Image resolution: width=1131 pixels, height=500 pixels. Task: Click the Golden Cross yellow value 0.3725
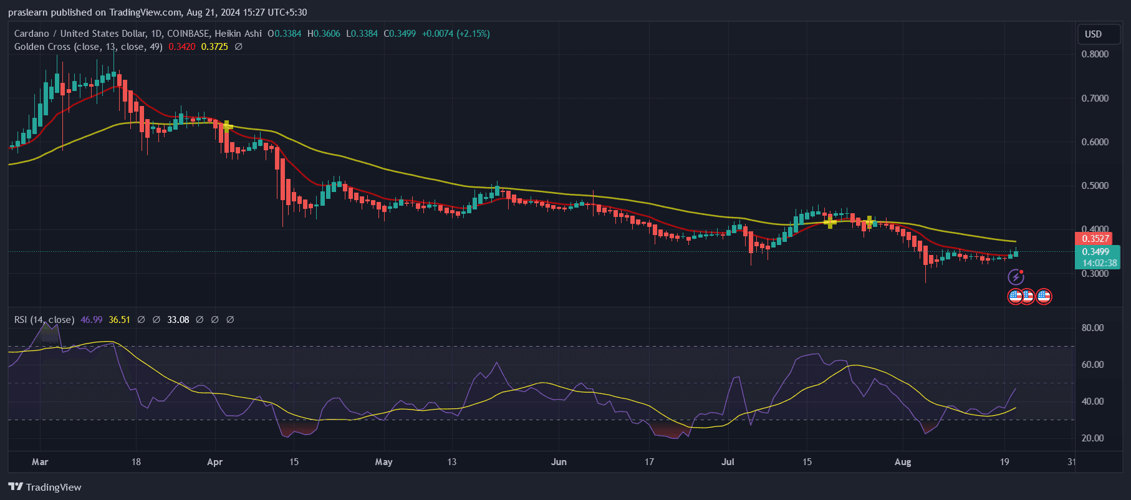pyautogui.click(x=214, y=47)
